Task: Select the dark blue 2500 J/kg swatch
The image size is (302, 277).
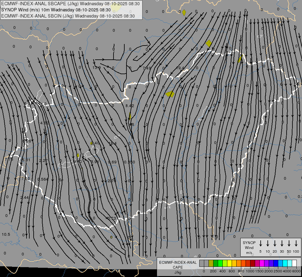Action: (276, 263)
